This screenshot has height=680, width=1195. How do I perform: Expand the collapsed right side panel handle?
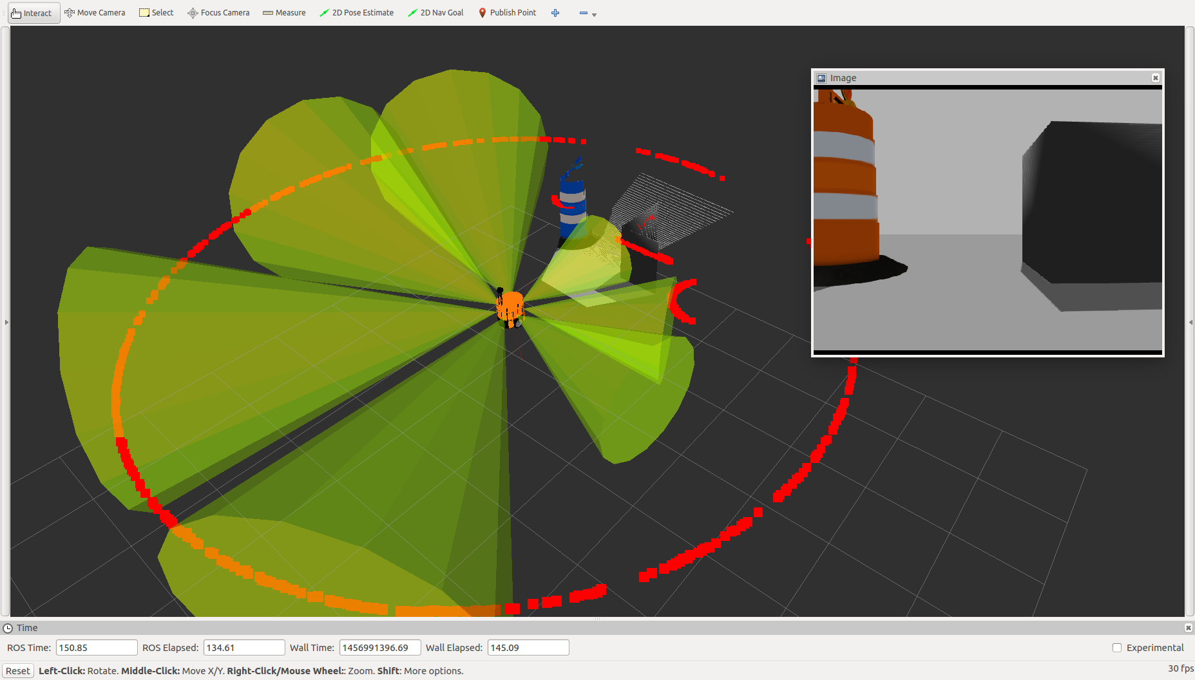1190,322
